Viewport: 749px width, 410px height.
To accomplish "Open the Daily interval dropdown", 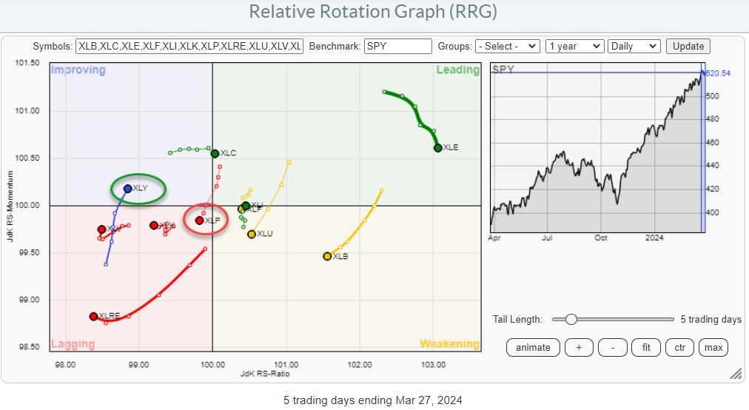I will 633,46.
